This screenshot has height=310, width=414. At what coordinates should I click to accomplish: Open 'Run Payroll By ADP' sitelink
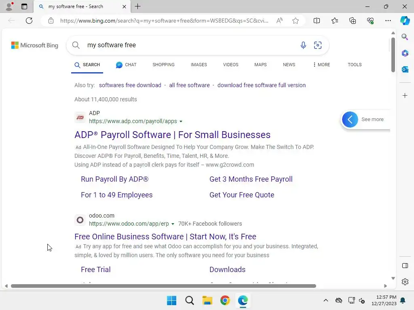(x=114, y=179)
